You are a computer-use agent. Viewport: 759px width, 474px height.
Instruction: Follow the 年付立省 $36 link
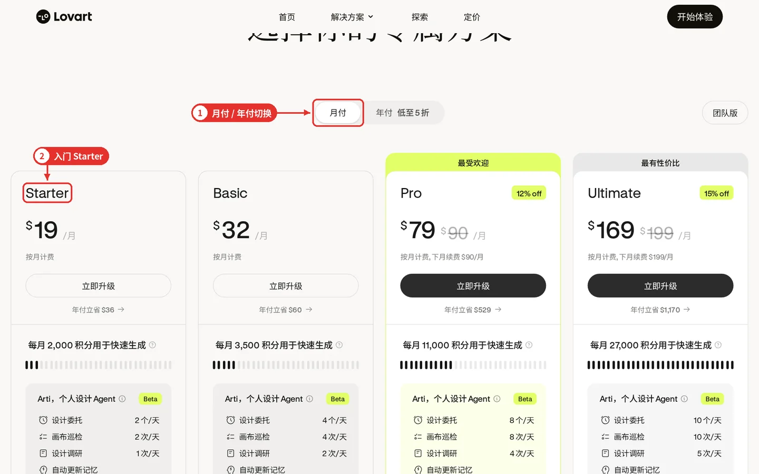[x=99, y=310]
